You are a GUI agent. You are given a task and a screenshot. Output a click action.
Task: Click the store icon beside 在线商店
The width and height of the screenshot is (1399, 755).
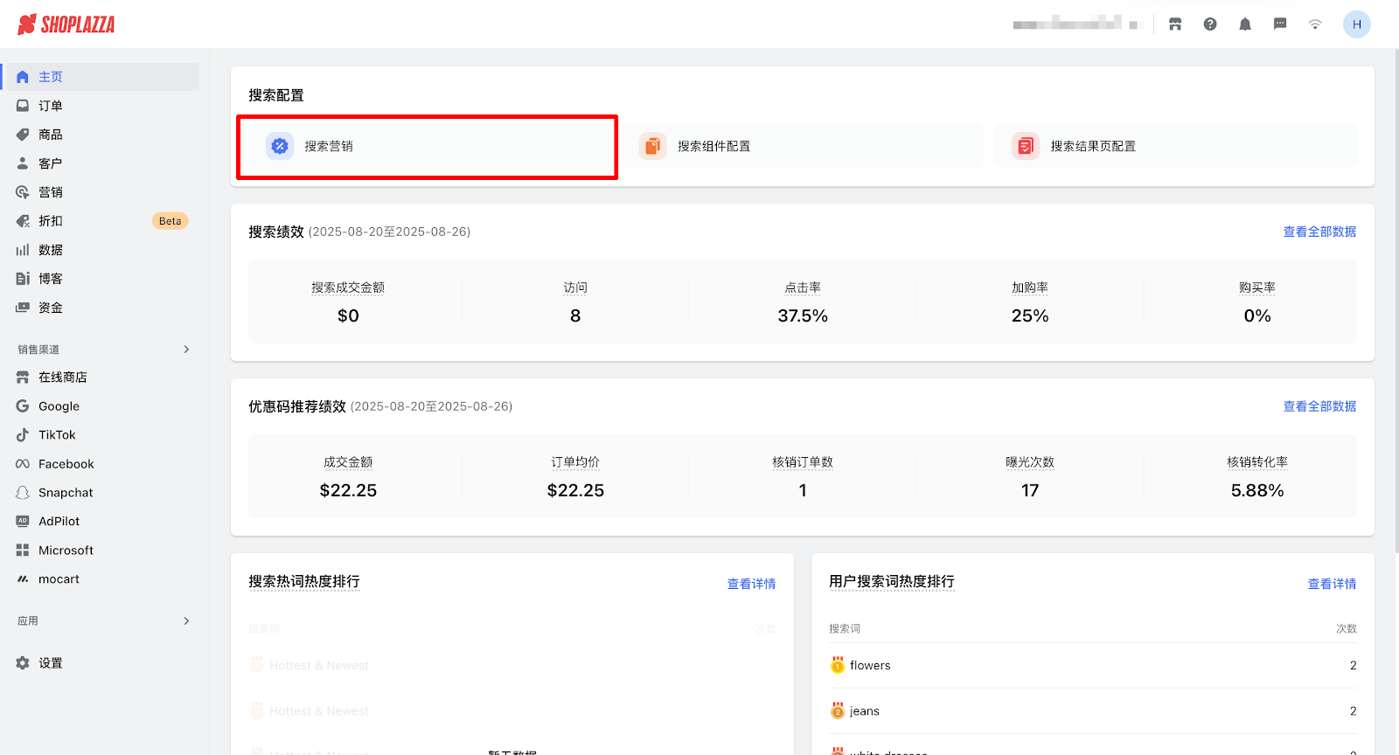23,377
